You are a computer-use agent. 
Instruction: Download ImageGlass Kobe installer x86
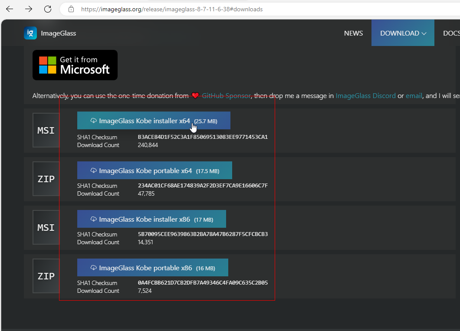point(151,219)
